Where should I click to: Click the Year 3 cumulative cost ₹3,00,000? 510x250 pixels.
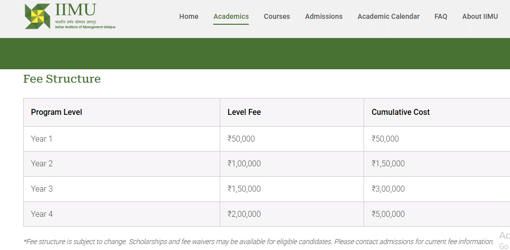tap(388, 189)
